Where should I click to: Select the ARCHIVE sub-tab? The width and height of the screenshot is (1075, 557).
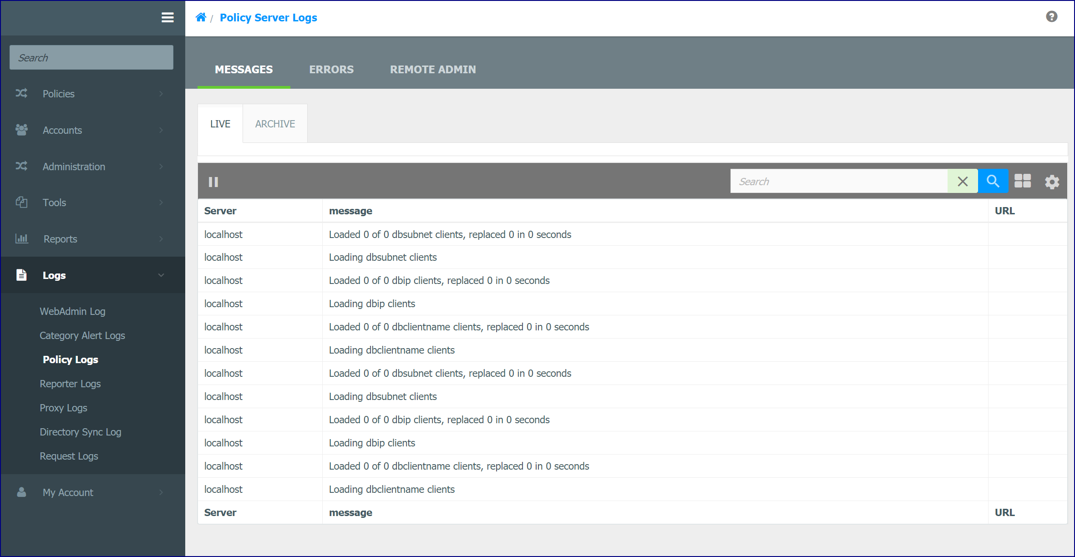(x=275, y=124)
